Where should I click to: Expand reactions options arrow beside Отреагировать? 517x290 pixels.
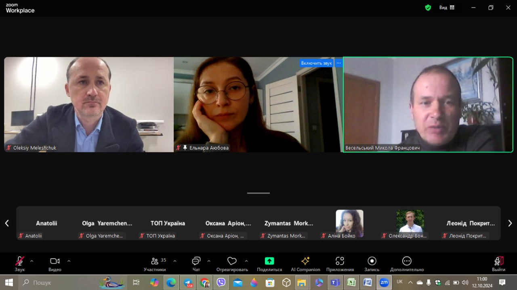pos(246,261)
